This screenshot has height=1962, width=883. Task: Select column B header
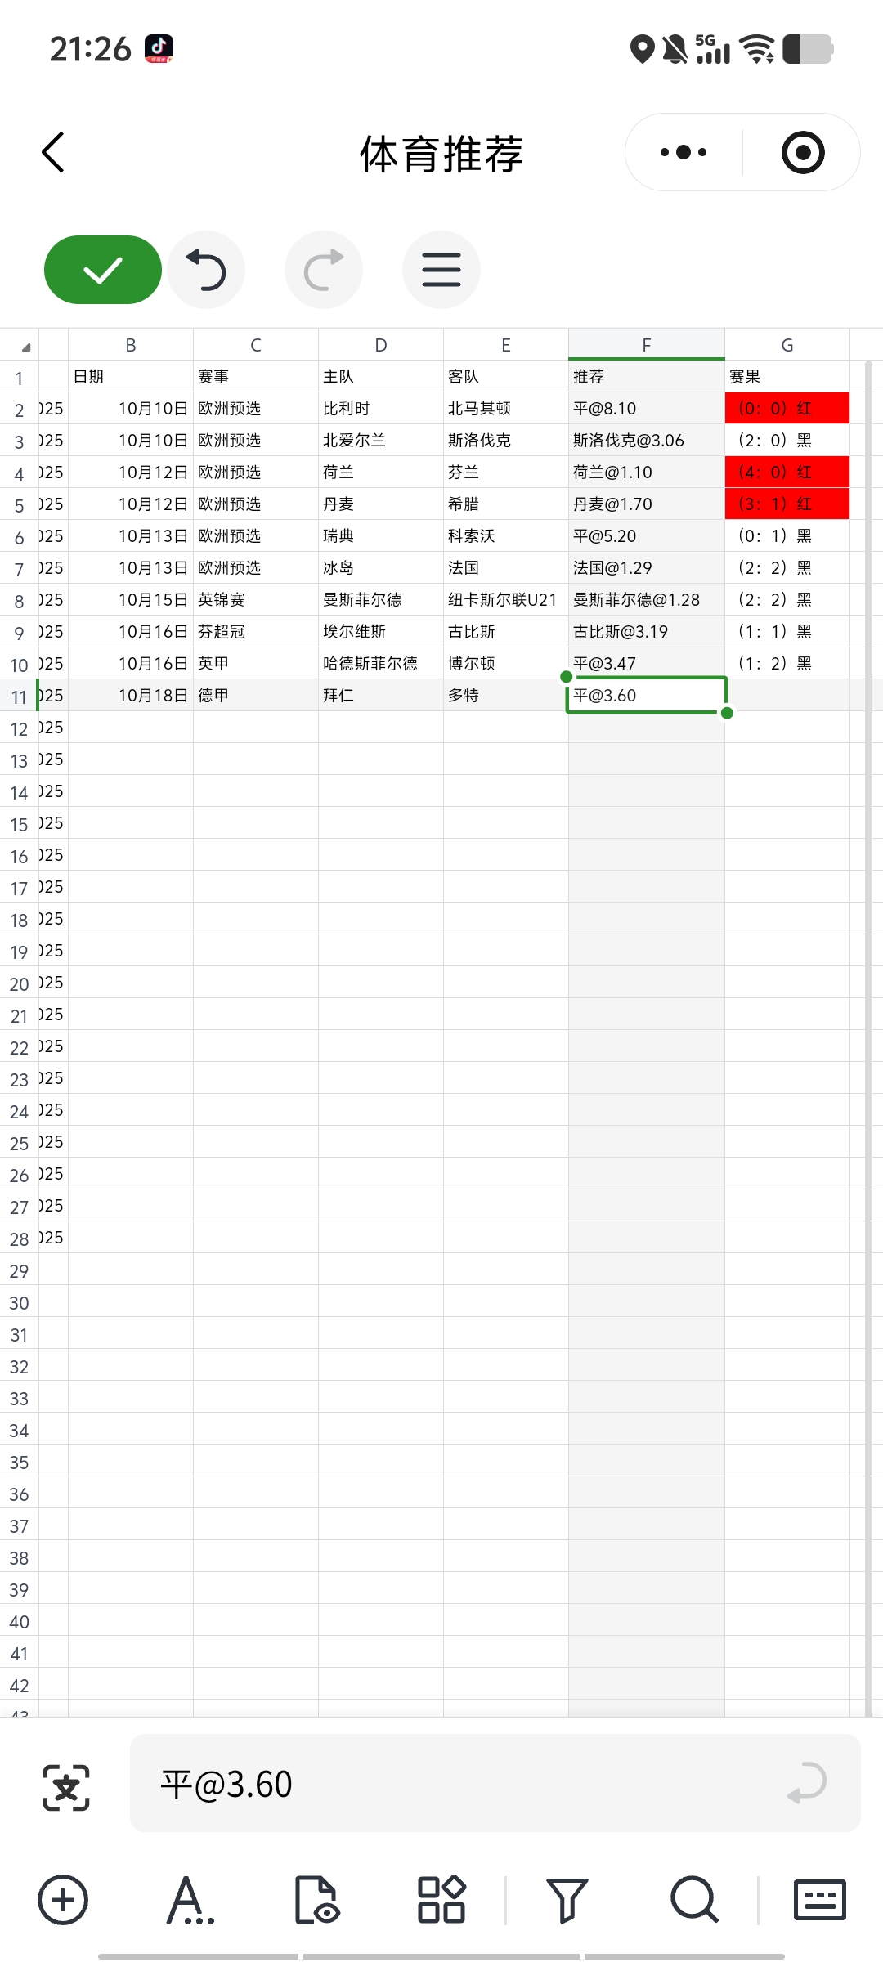[x=131, y=345]
